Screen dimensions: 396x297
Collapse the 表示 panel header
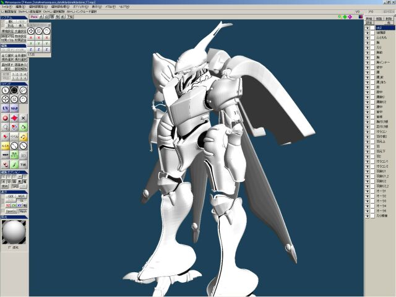14,192
